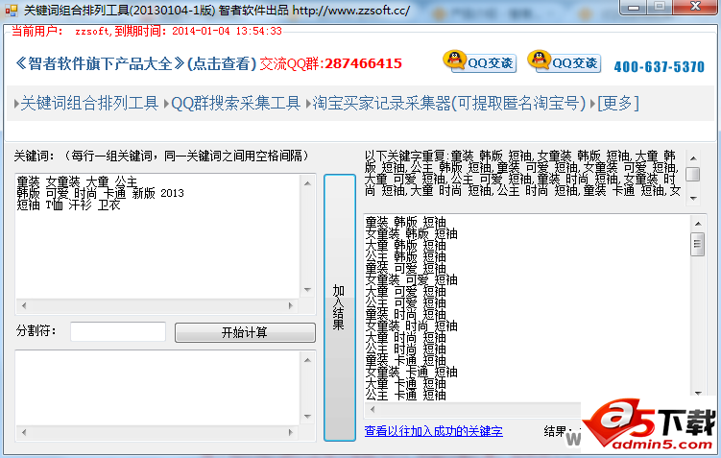Open 淘宝买家记录采集器 link
Image resolution: width=721 pixels, height=458 pixels.
pyautogui.click(x=448, y=103)
